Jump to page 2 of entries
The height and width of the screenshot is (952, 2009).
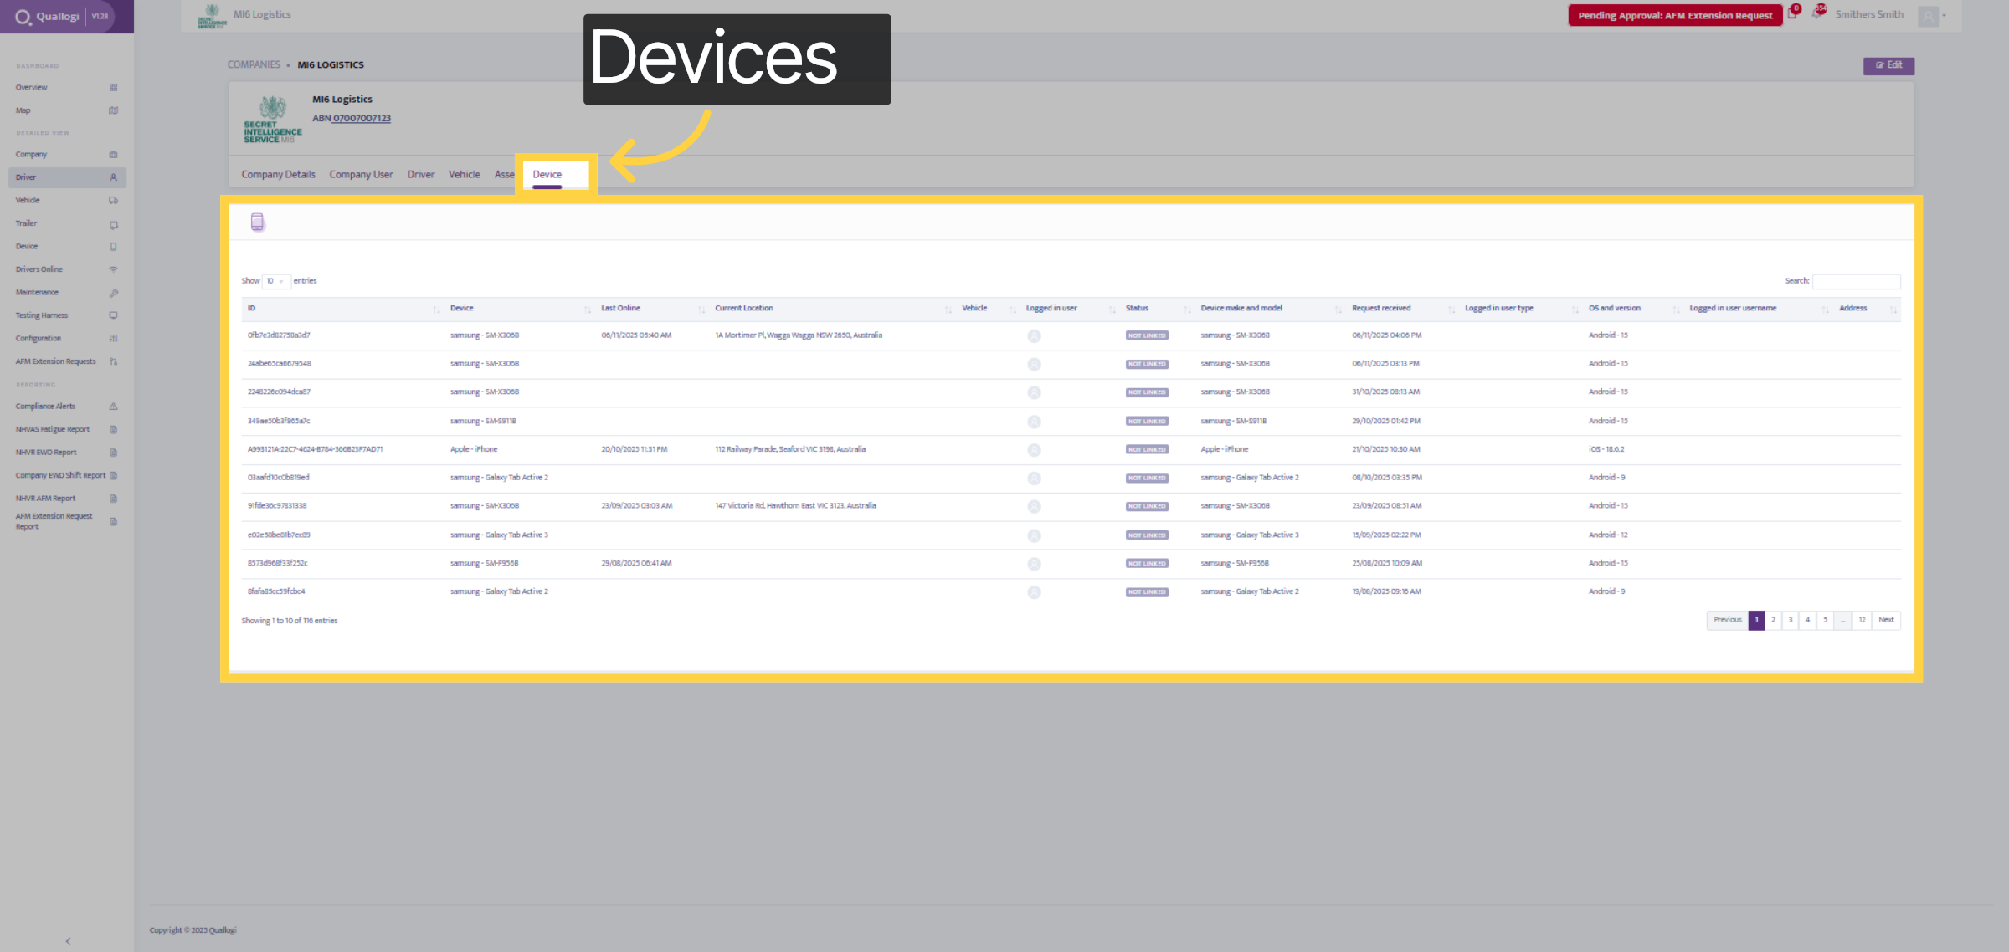pyautogui.click(x=1773, y=621)
